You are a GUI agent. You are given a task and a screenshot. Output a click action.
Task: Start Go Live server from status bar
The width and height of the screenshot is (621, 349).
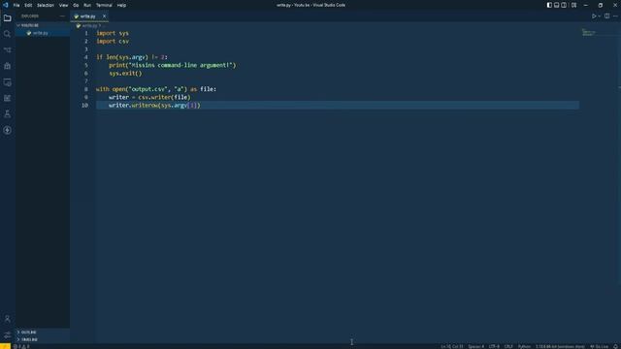coord(600,346)
